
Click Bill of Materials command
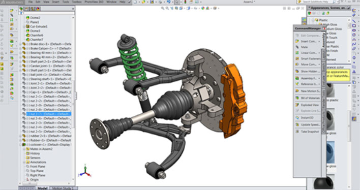click(x=308, y=98)
